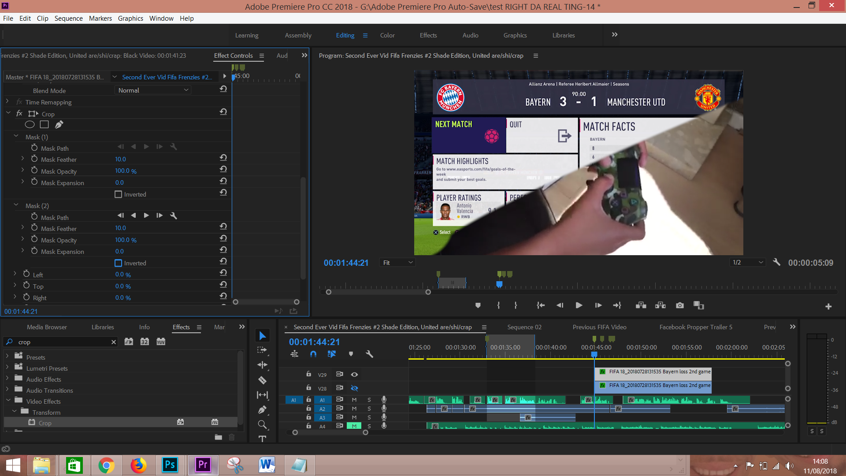Filter effects by 32-bit color
The height and width of the screenshot is (476, 846).
click(x=145, y=342)
